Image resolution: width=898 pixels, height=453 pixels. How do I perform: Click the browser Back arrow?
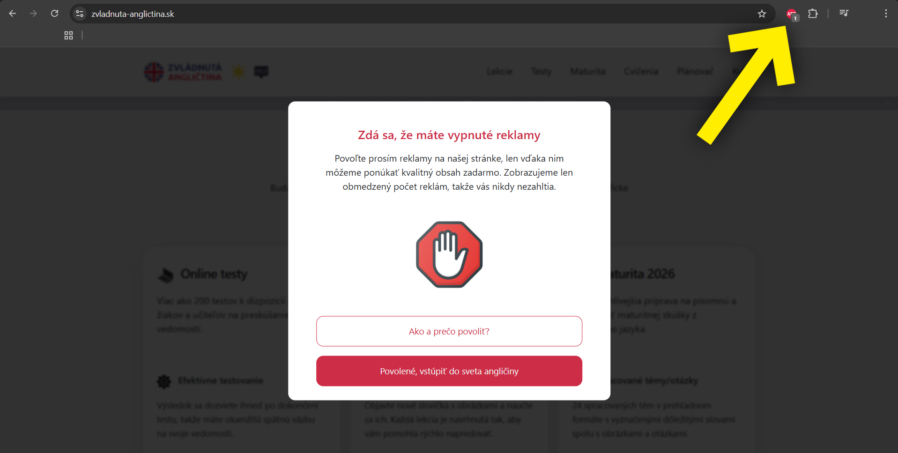13,14
